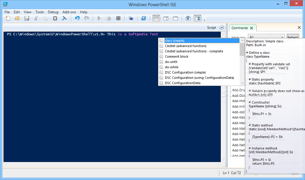
Task: Click the New script icon
Action: pos(8,18)
